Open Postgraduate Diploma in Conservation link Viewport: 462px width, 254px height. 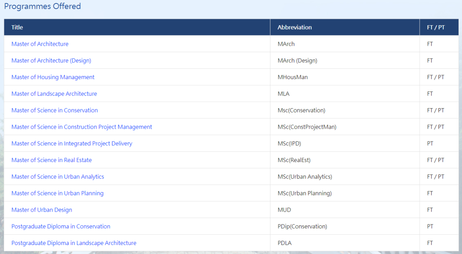click(61, 226)
